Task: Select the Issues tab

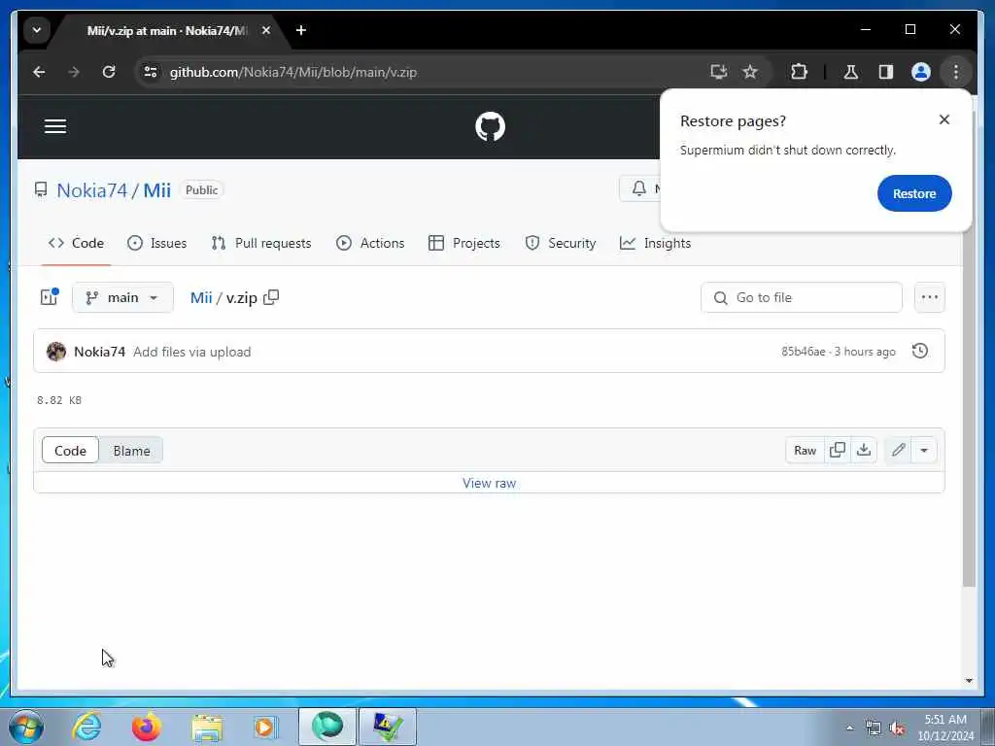Action: 156,243
